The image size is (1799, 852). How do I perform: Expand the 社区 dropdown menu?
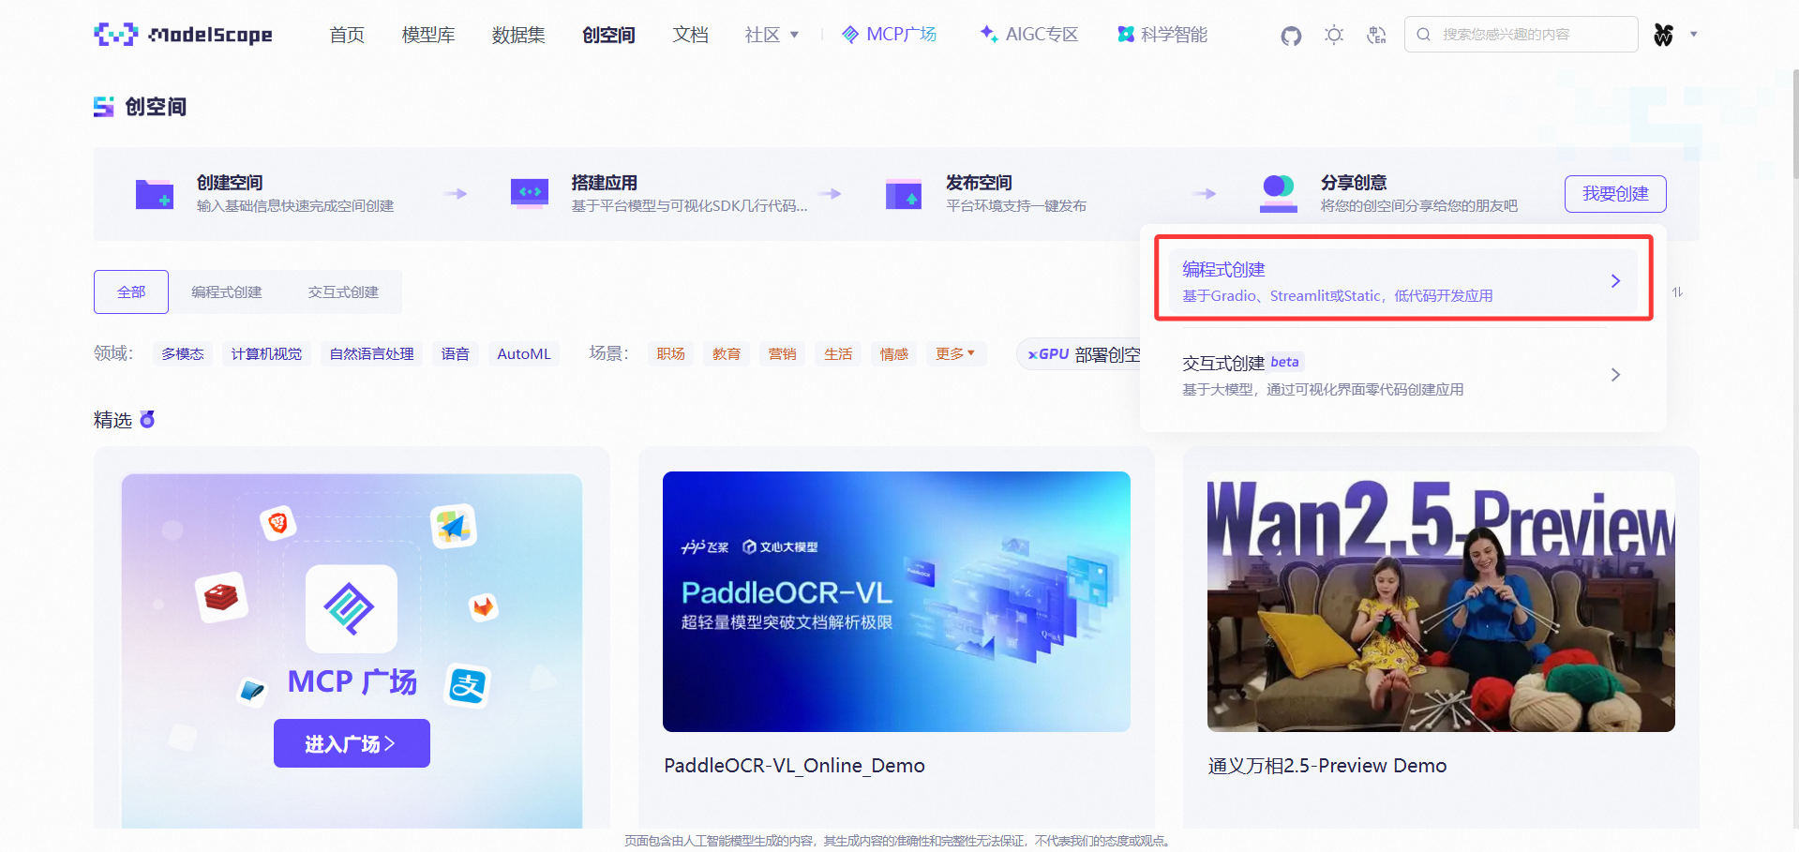[x=771, y=35]
